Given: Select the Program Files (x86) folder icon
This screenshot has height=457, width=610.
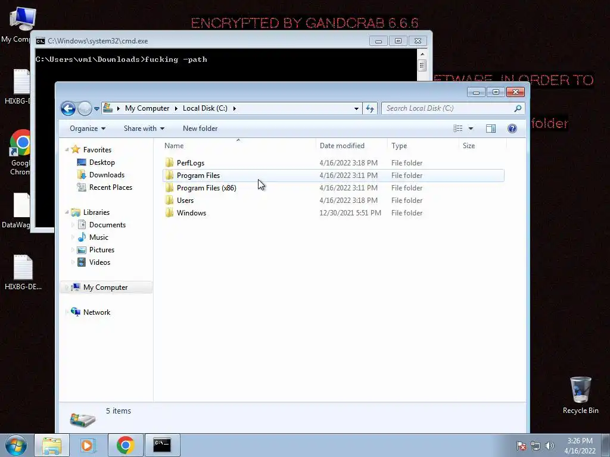Looking at the screenshot, I should [x=169, y=187].
